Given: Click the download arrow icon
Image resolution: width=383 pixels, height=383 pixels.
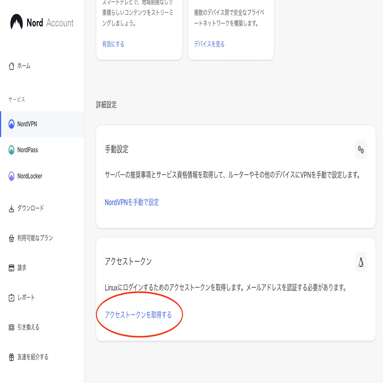Looking at the screenshot, I should tap(11, 208).
